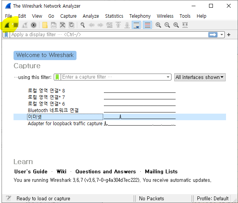
Task: Click the "Ready to load or capture" status text
Action: 43,198
